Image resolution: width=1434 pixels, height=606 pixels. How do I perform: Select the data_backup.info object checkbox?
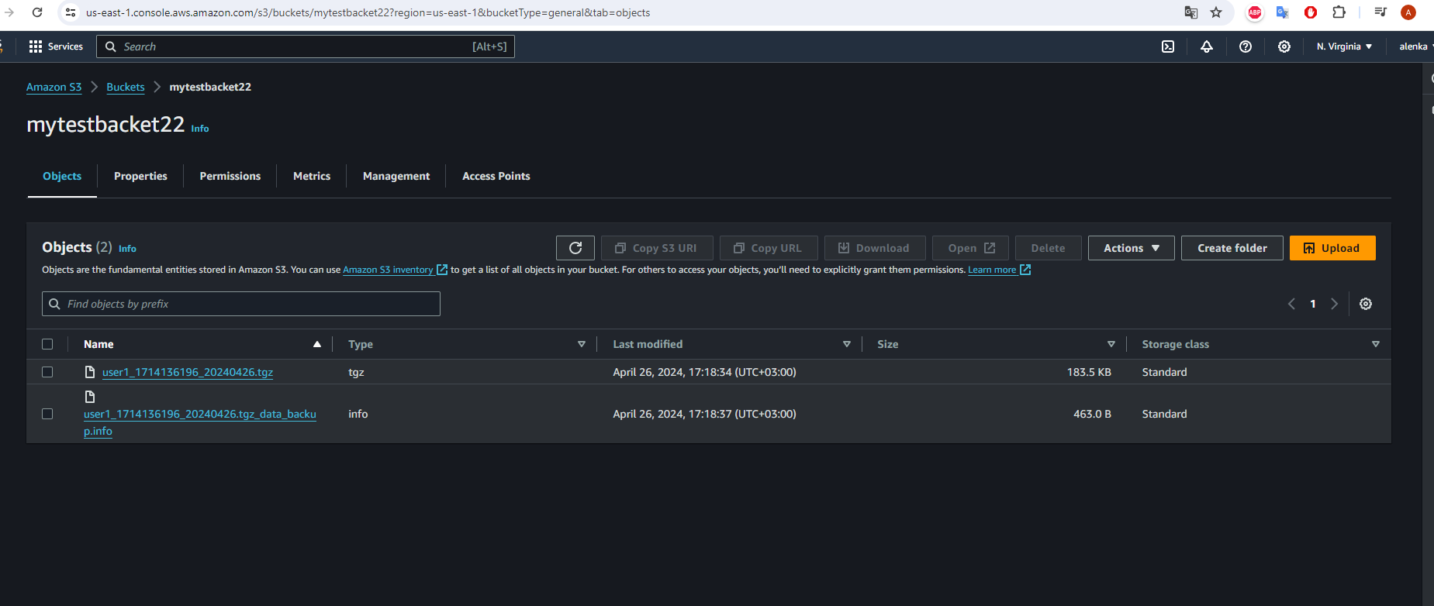point(47,414)
